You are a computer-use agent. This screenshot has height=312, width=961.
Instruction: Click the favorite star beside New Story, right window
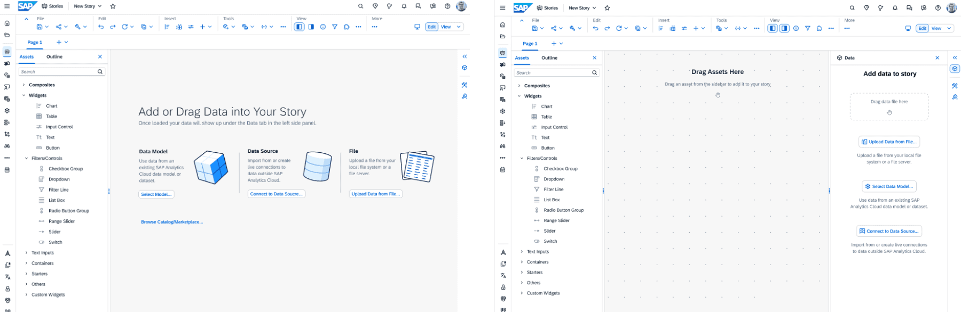(x=607, y=8)
